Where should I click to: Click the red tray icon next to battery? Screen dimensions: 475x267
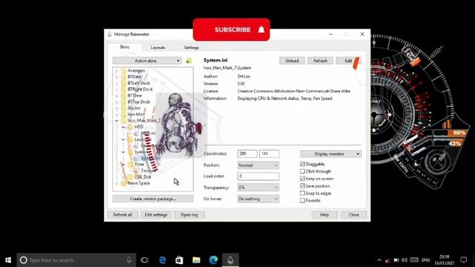point(387,260)
